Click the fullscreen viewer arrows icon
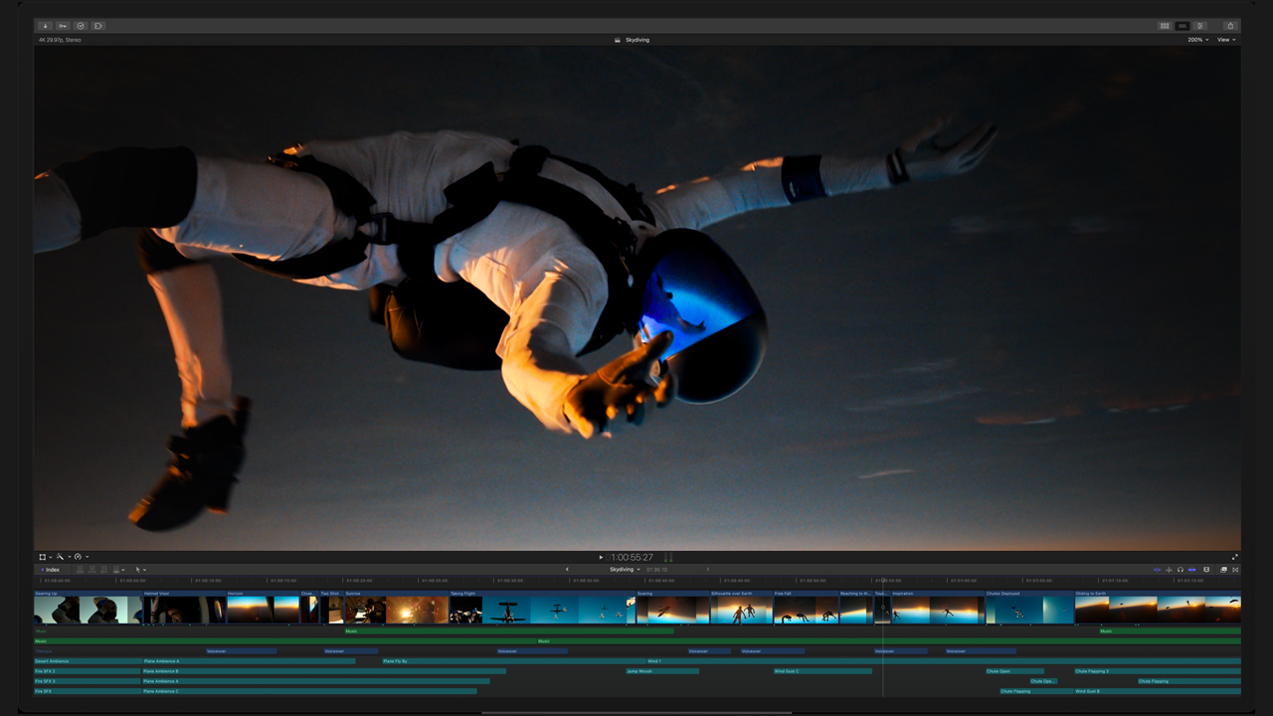This screenshot has height=716, width=1273. 1235,557
